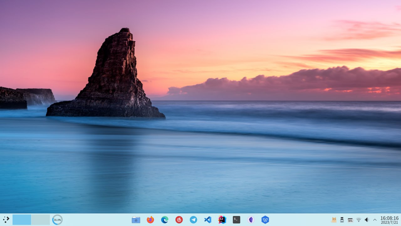Open the volume control speaker icon

(367, 220)
